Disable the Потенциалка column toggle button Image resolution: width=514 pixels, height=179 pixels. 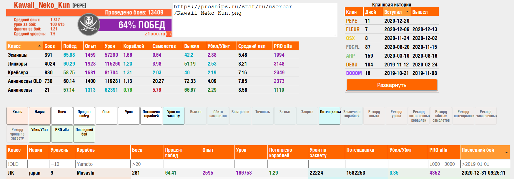click(x=330, y=116)
